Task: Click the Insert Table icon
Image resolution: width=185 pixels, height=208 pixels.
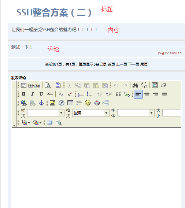Action: 70,103
